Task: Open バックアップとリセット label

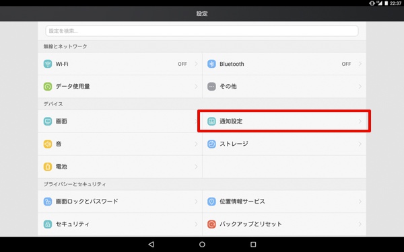Action: pos(250,224)
